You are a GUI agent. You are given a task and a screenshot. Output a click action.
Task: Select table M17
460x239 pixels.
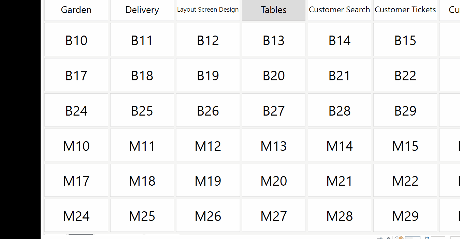[x=76, y=180]
